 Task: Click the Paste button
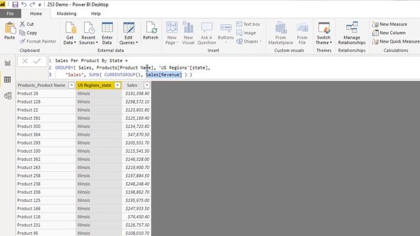click(10, 31)
